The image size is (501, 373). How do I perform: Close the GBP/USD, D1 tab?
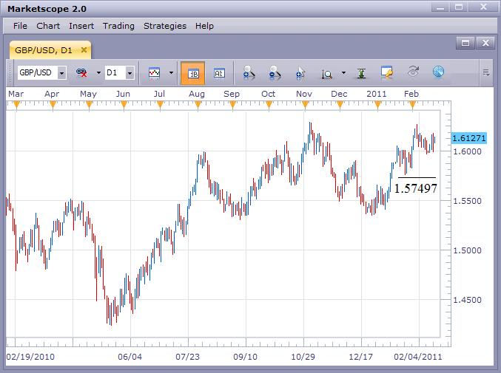(x=84, y=49)
